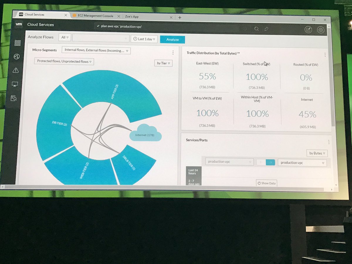Close the EC2 Management Console tab
This screenshot has height=264, width=352.
point(119,16)
